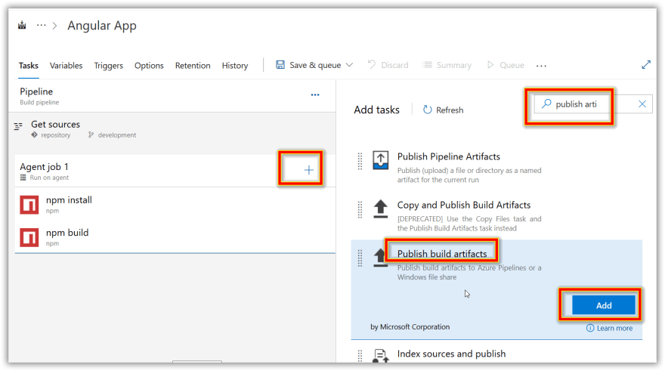This screenshot has height=371, width=665.
Task: Select the Publish build artifacts title
Action: 442,254
